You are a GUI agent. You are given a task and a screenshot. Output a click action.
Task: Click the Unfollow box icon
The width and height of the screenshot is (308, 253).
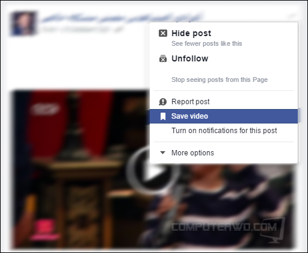pos(163,58)
